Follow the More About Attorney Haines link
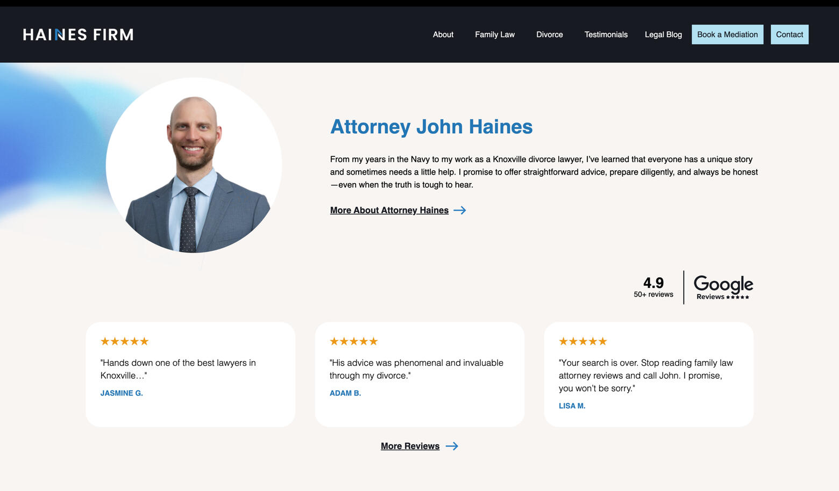 (389, 211)
